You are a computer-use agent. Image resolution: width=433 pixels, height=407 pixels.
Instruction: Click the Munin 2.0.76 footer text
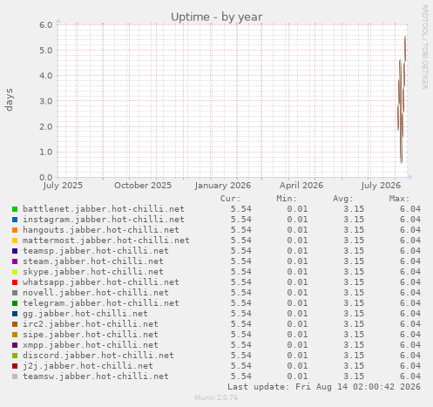pyautogui.click(x=216, y=397)
